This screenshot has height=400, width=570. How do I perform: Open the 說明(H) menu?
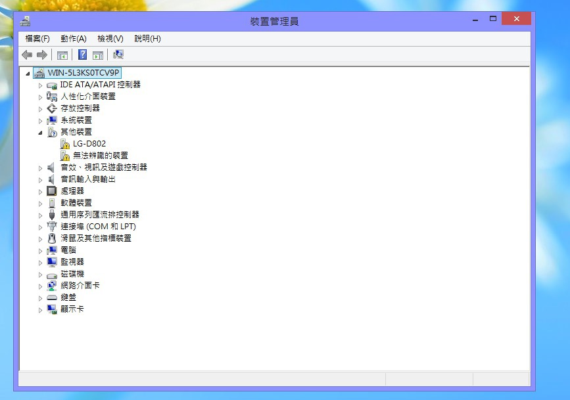[147, 39]
